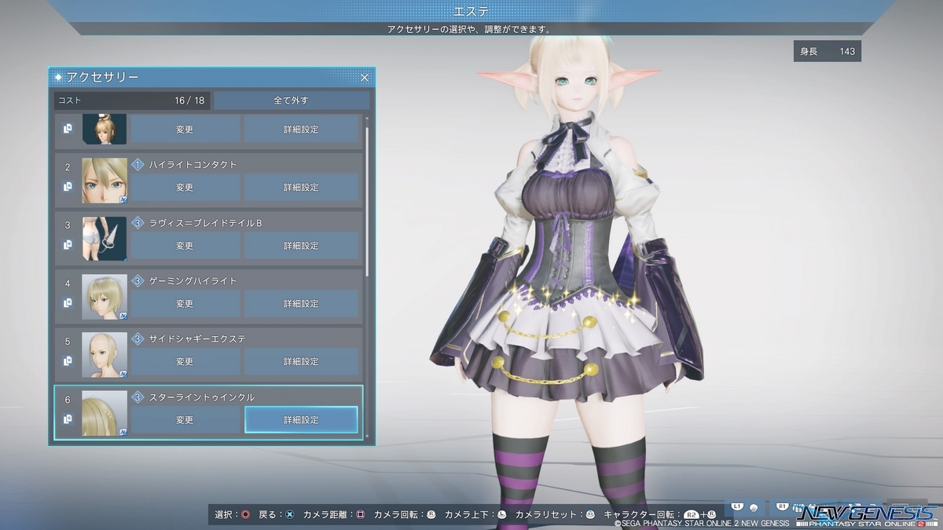The height and width of the screenshot is (530, 943).
Task: Click 変更 for ゲーミングハイライト
Action: (x=185, y=304)
